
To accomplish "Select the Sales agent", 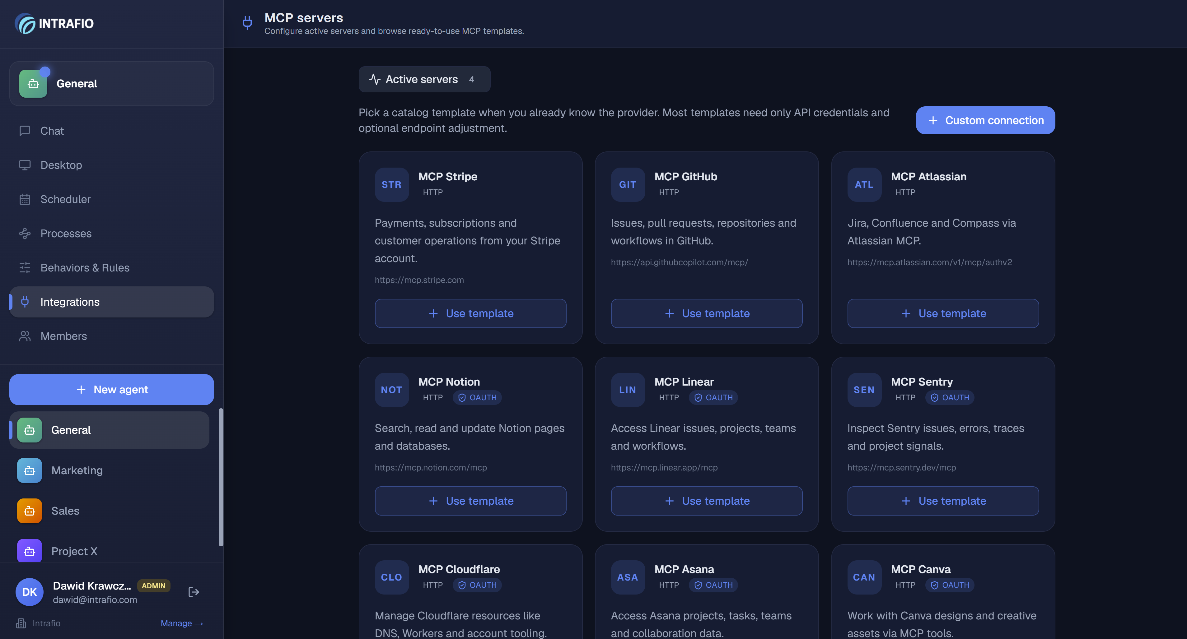I will coord(110,511).
